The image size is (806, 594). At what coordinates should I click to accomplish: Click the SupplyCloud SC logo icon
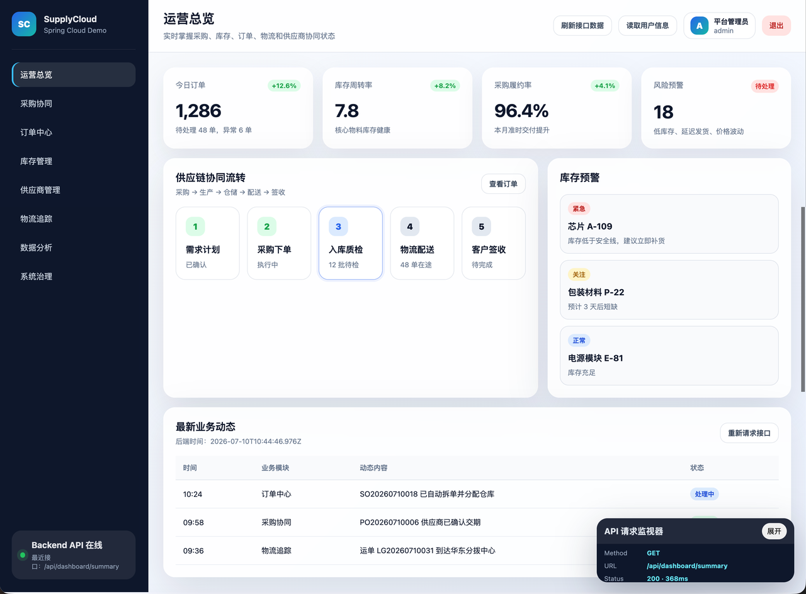coord(24,24)
